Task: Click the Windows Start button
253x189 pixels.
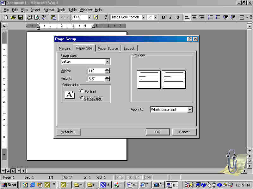Action: pyautogui.click(x=9, y=185)
